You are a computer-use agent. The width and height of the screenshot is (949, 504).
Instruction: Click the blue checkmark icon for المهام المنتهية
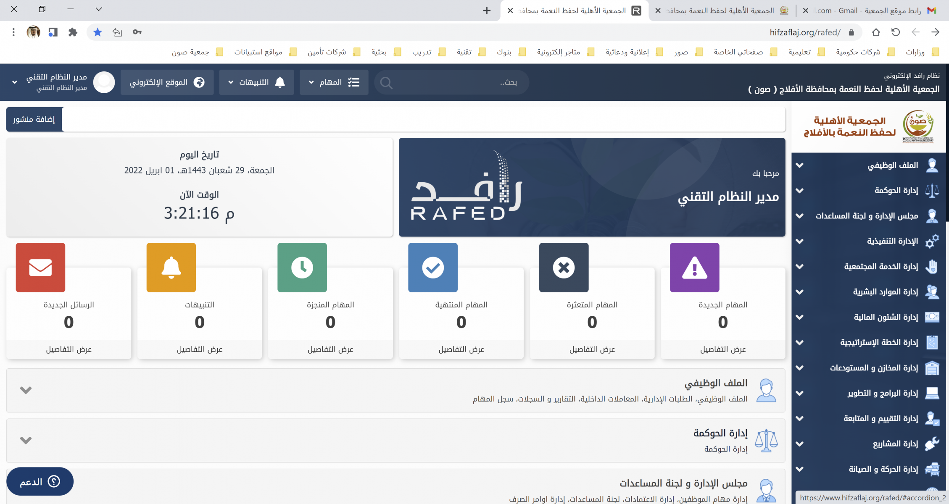click(433, 268)
